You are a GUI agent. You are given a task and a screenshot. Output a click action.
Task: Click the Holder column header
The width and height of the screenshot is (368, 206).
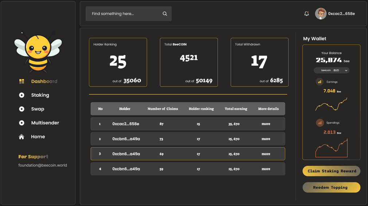point(125,108)
